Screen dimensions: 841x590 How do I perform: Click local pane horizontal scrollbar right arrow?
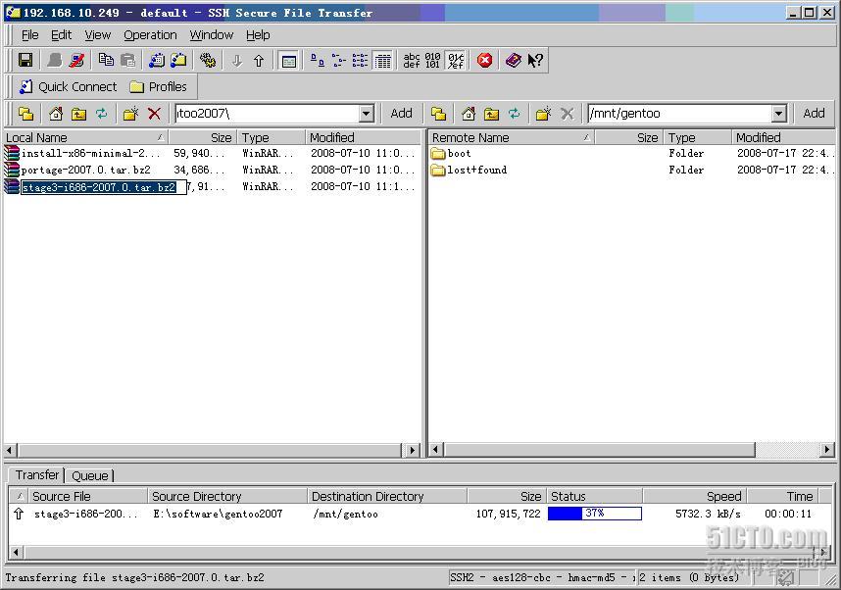412,450
